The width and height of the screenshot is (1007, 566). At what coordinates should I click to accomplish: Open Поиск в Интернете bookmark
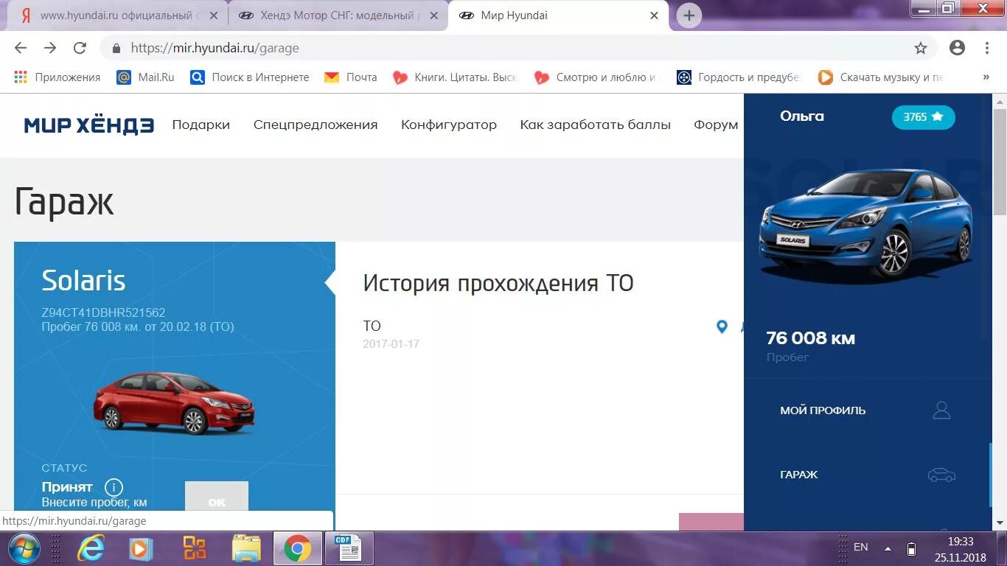[250, 77]
